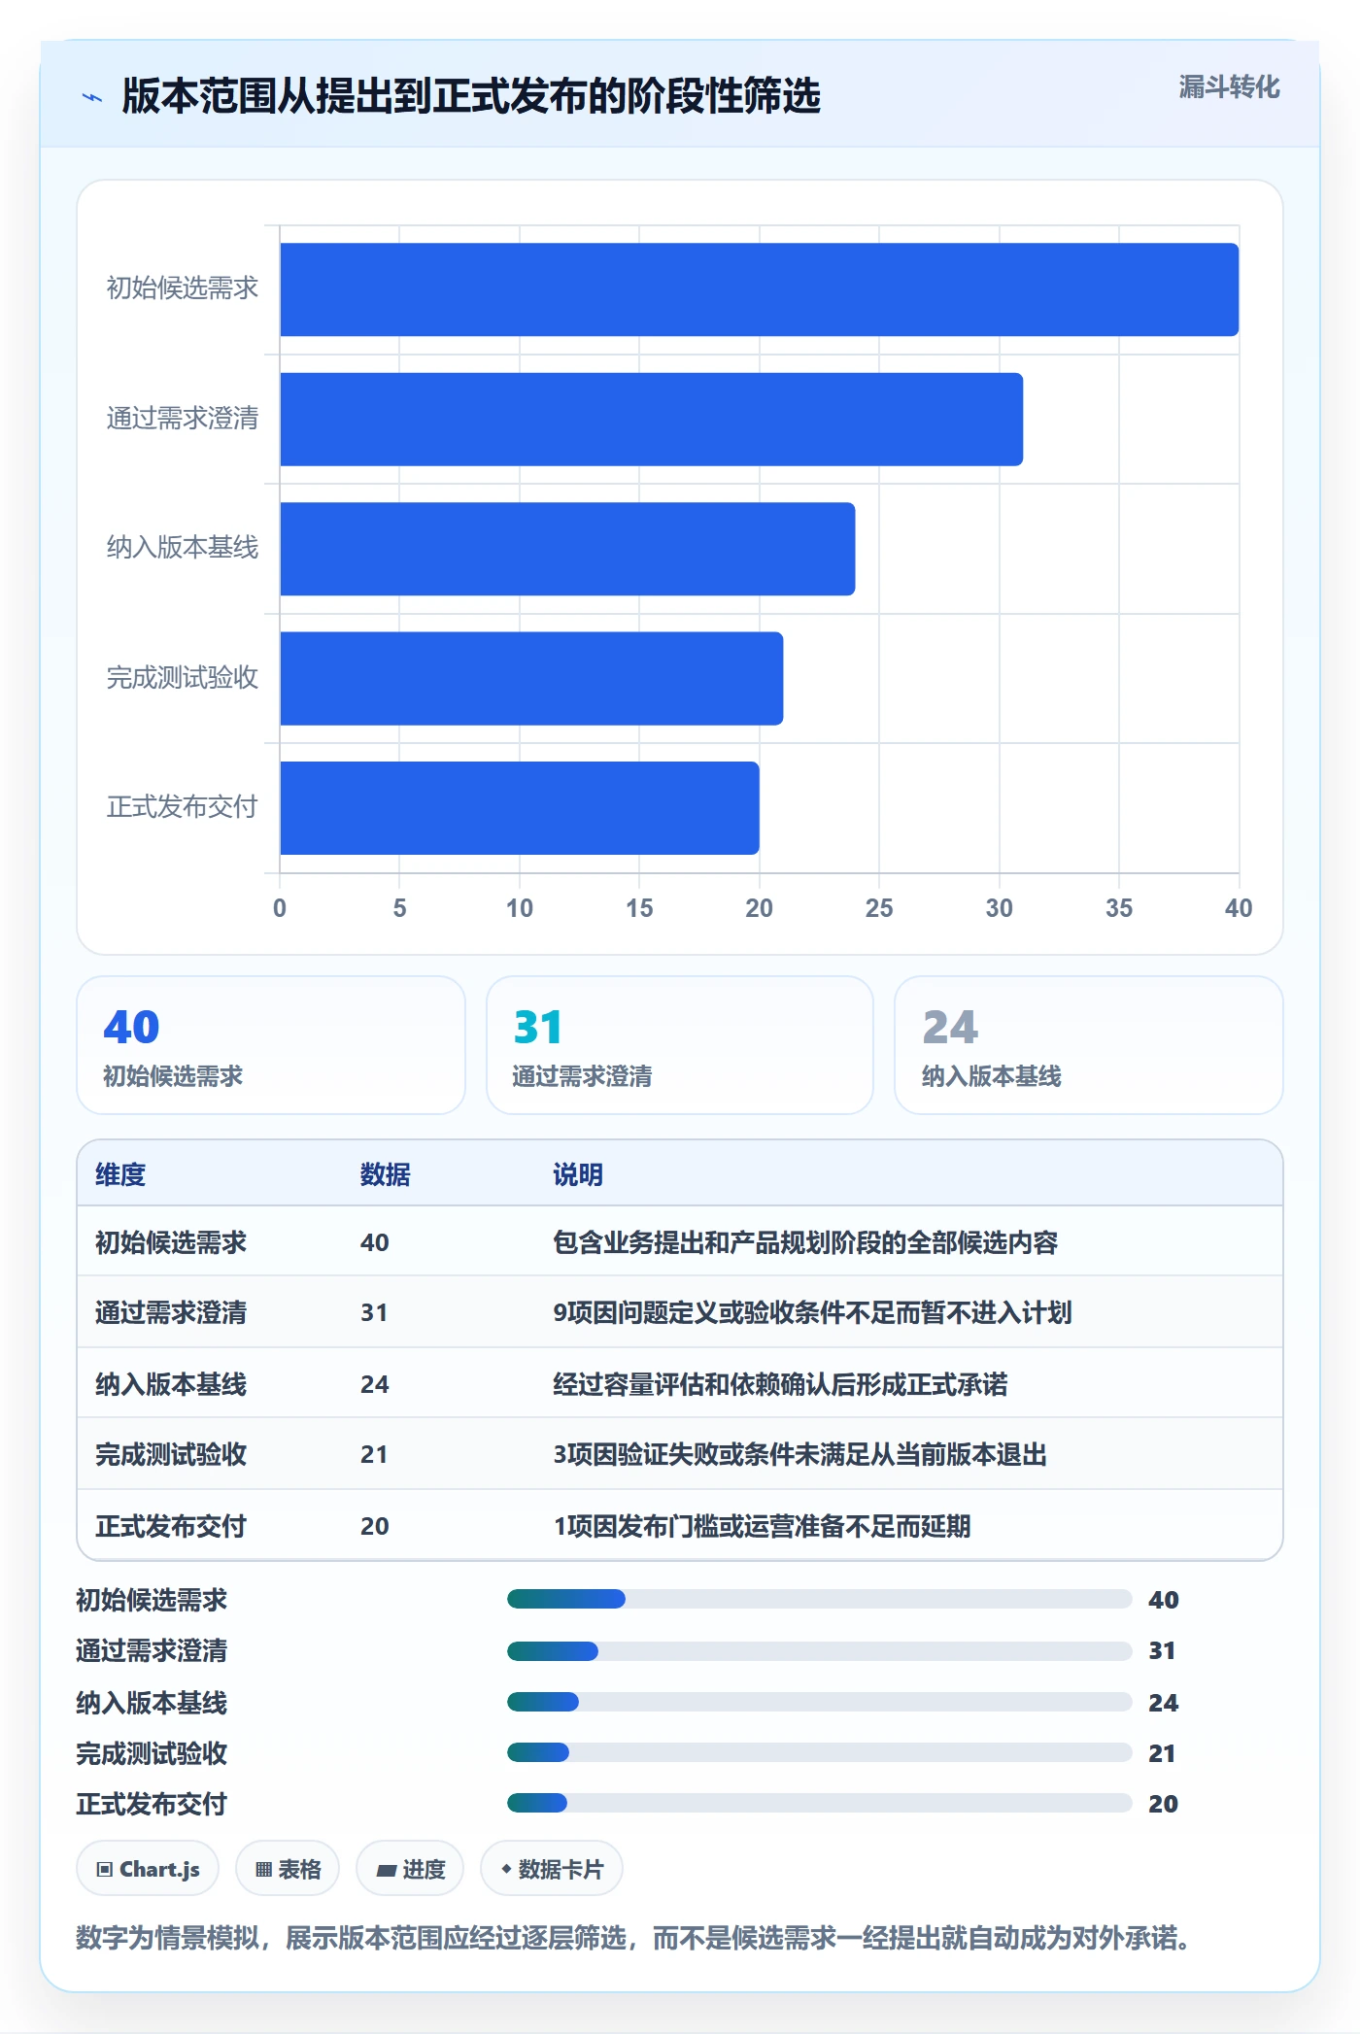Click the 数据 column header
1360x2034 pixels.
[x=386, y=1174]
